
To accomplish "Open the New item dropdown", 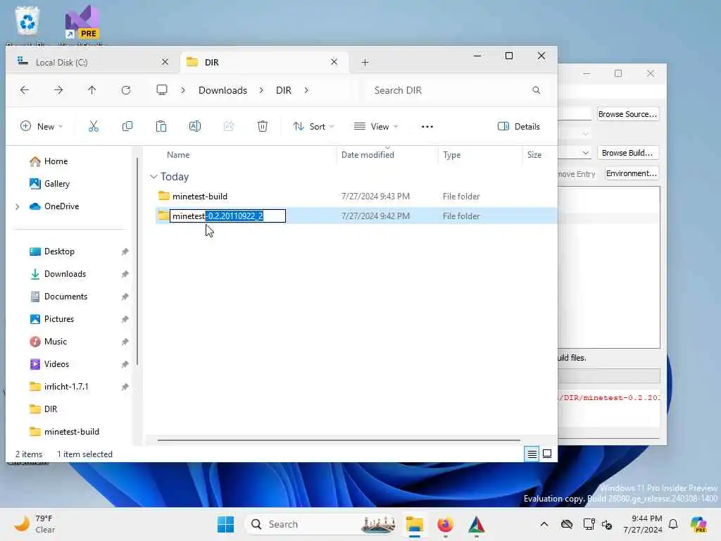I will 42,127.
